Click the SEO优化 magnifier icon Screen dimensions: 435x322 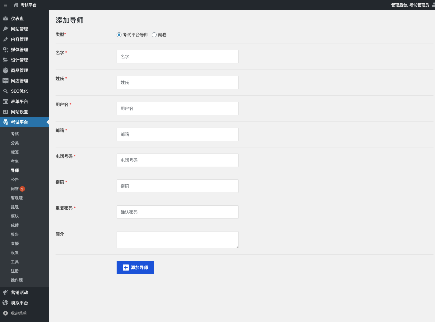coord(5,91)
